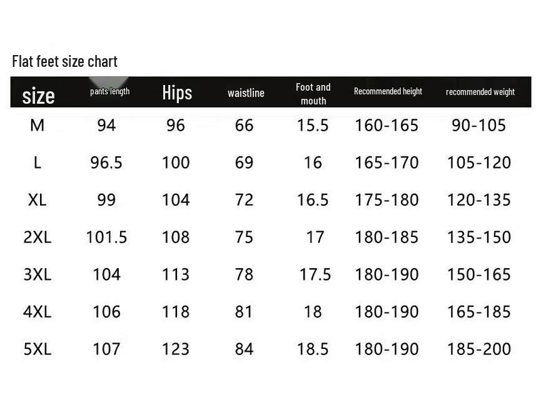Click the 185-200 recommended weight cell
The height and width of the screenshot is (402, 536).
coord(479,349)
